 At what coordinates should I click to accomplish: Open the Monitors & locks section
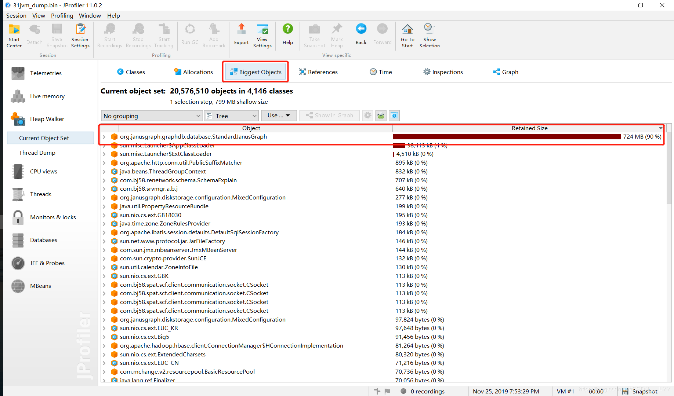[x=53, y=217]
